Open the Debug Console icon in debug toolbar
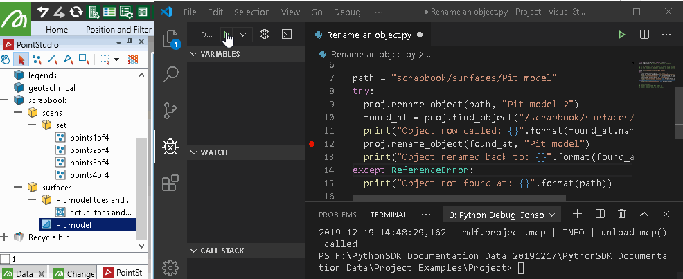 tap(286, 34)
